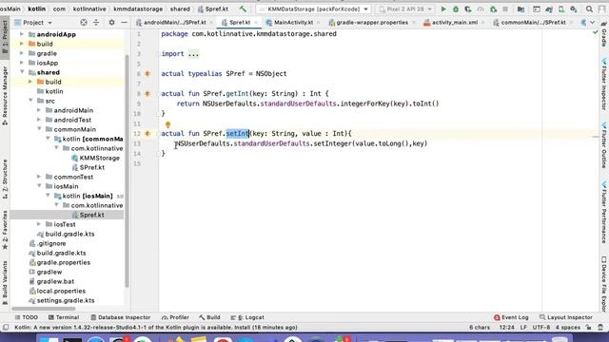The image size is (609, 342).
Task: Switch to MainActivity.kt tab
Action: click(x=293, y=23)
